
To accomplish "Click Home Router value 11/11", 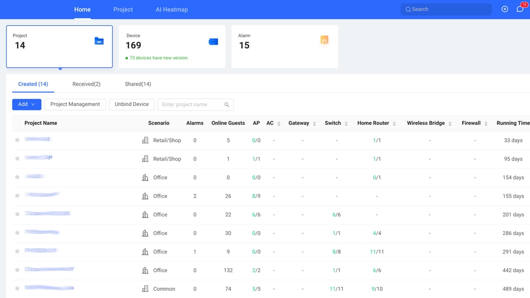I will point(377,252).
